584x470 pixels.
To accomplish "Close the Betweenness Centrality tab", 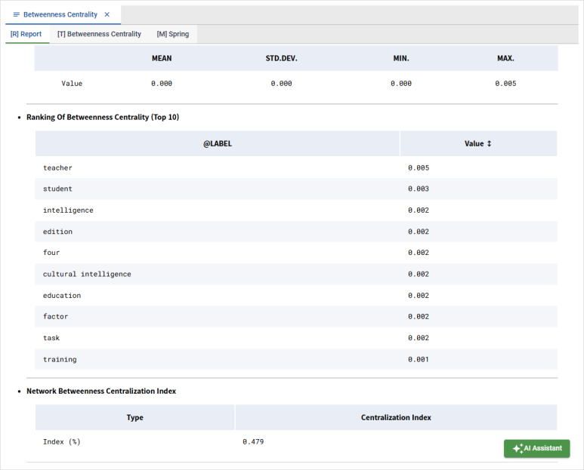I will tap(107, 14).
